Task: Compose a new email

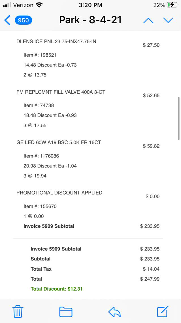Action: pos(163,312)
